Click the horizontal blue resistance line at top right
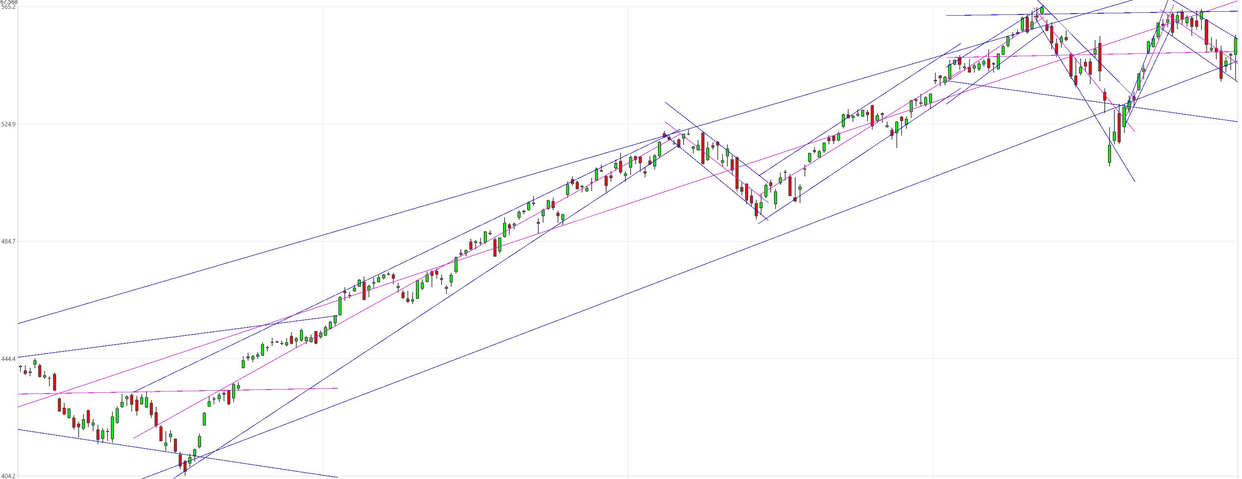The height and width of the screenshot is (479, 1242). (1092, 14)
